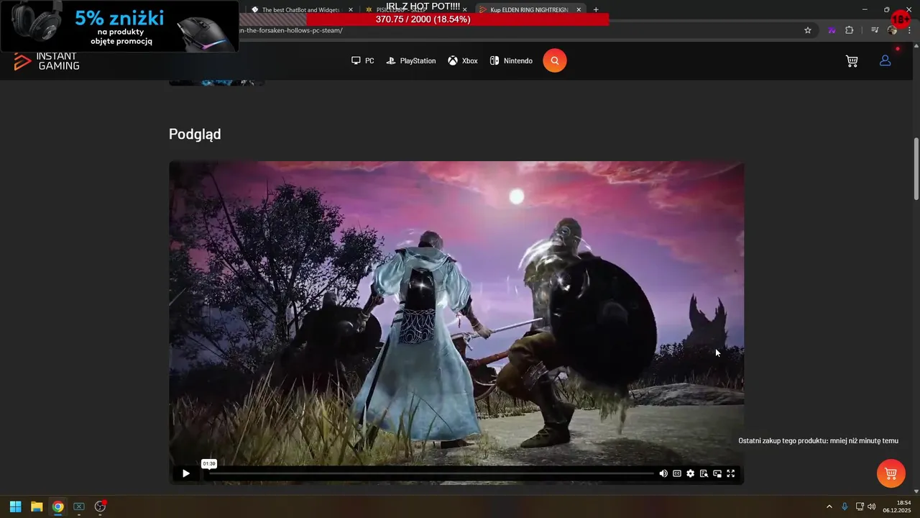The width and height of the screenshot is (920, 518).
Task: Click the 'Ostatni zakup tego produktu' notification
Action: [818, 441]
